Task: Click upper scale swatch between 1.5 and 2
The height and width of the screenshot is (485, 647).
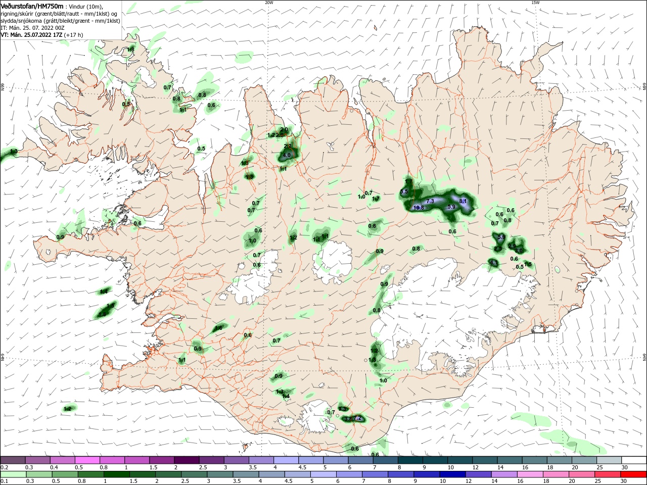Action: click(x=162, y=460)
